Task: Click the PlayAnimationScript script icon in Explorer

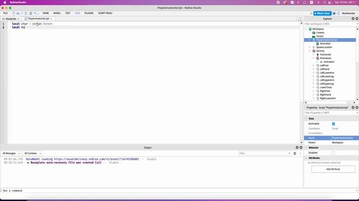Action: pyautogui.click(x=314, y=40)
